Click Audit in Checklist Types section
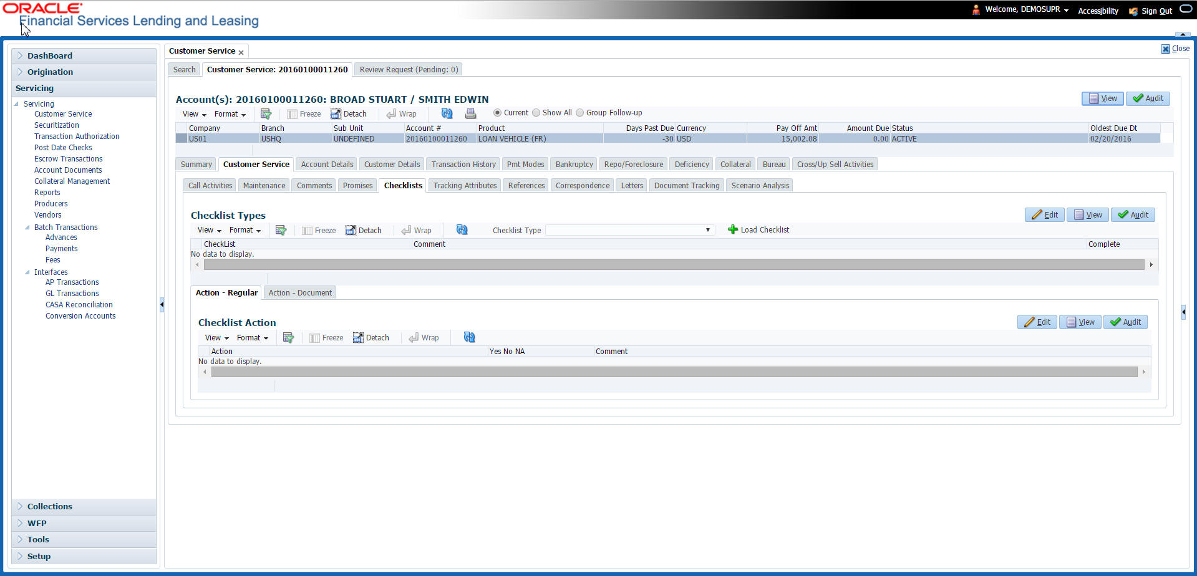Screen dimensions: 1197x576 coord(1133,215)
